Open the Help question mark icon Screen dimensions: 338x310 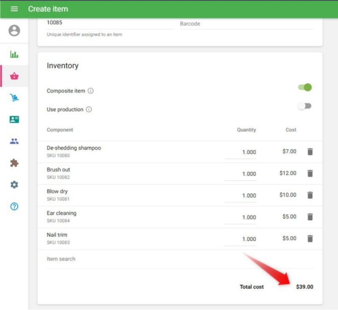click(14, 207)
